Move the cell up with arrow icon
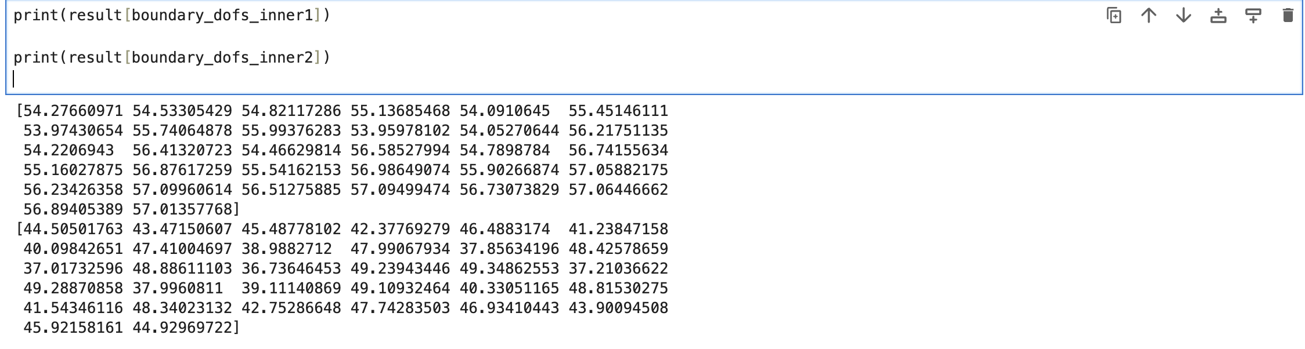 [1148, 16]
